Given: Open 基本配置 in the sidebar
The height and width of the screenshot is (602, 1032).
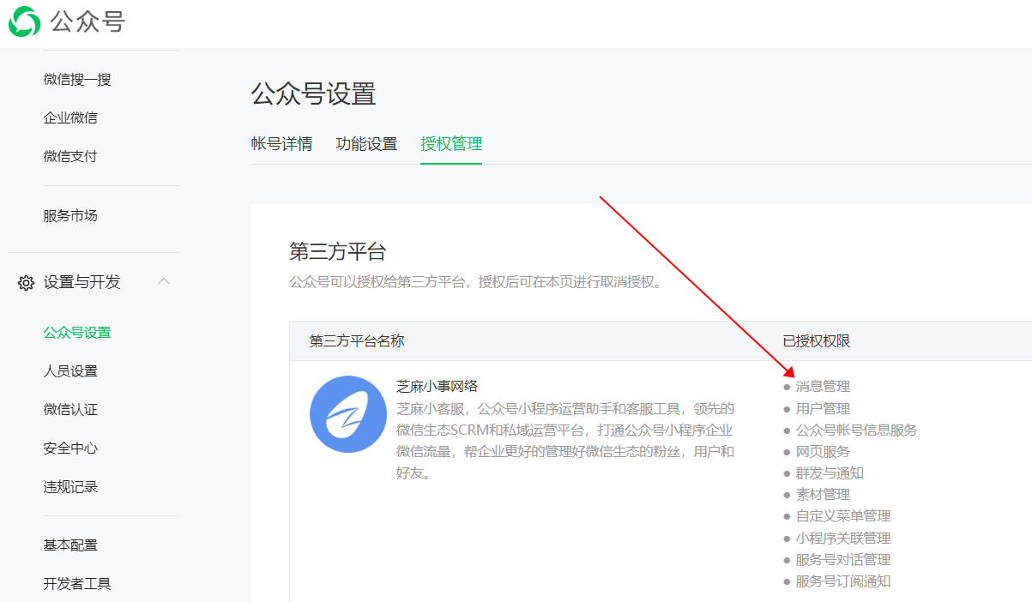Looking at the screenshot, I should click(x=70, y=545).
